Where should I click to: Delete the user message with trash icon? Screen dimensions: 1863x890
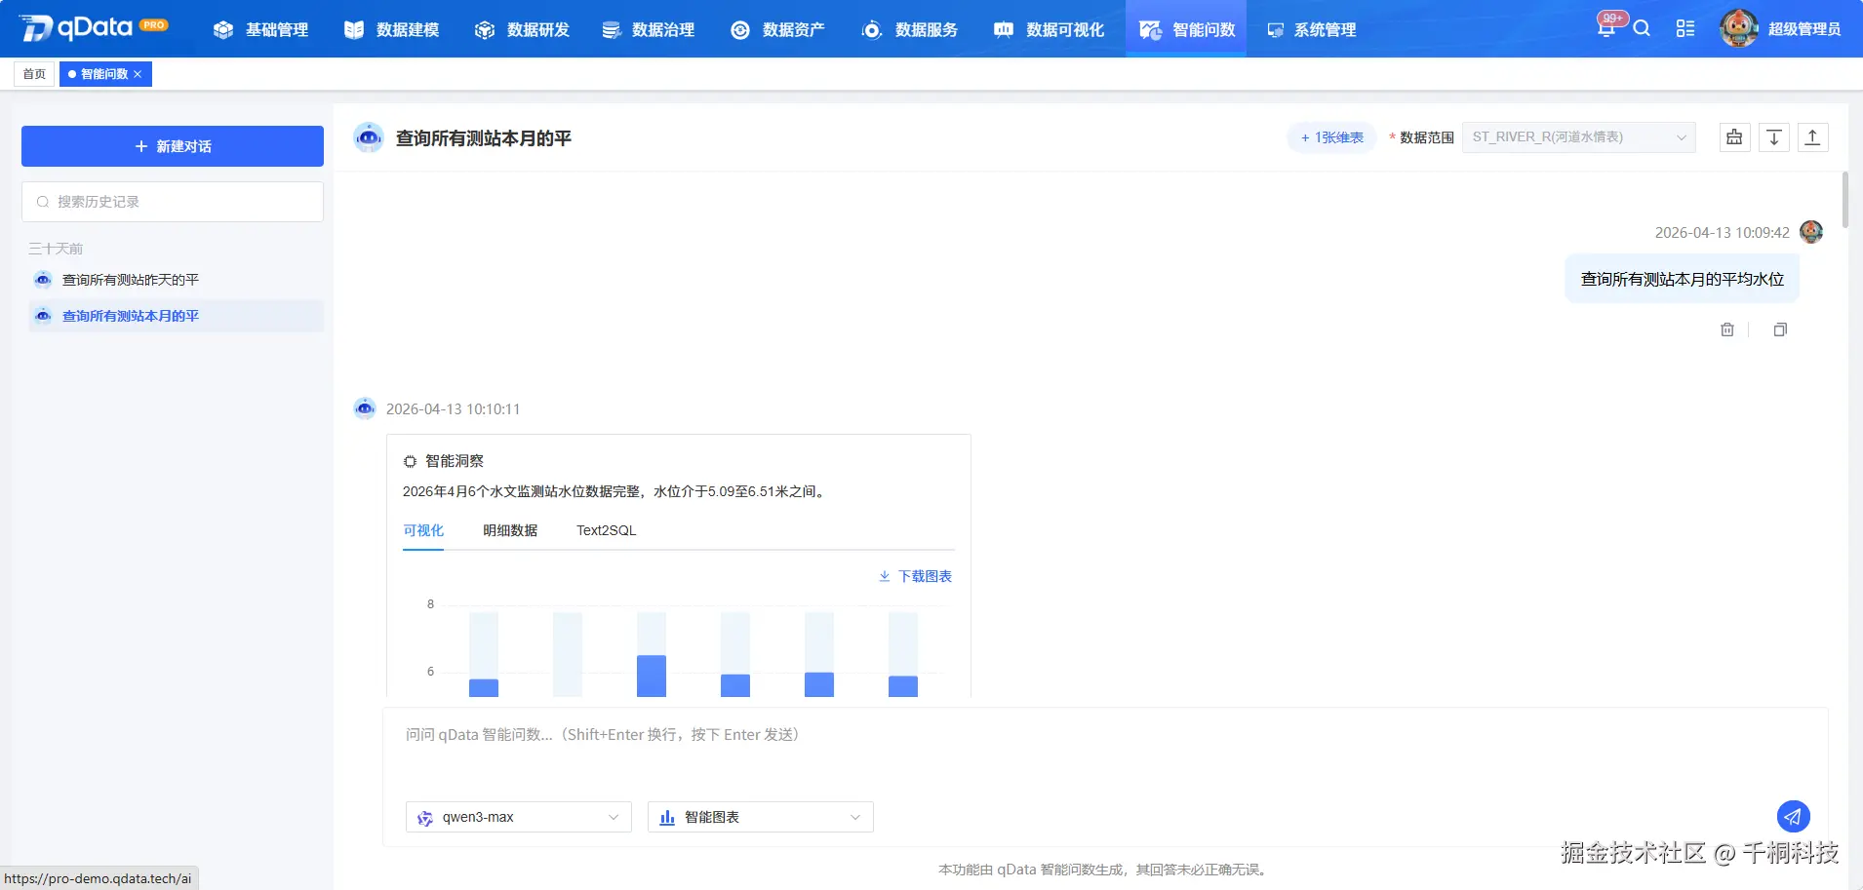point(1727,329)
